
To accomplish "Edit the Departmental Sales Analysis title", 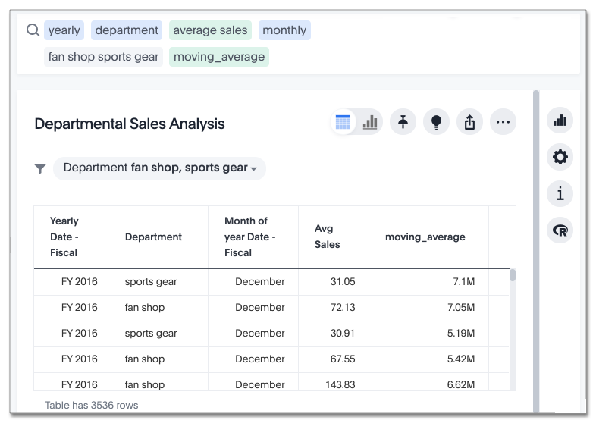I will pyautogui.click(x=130, y=124).
